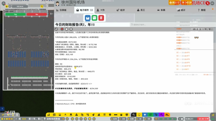This screenshot has height=121, width=216.
Task: Open the 仪表板 dashboard tab
Action: coord(61,10)
